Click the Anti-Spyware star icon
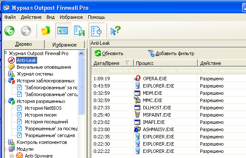The width and height of the screenshot is (246, 158). [20, 155]
